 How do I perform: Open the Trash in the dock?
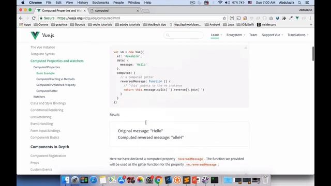click(265, 180)
